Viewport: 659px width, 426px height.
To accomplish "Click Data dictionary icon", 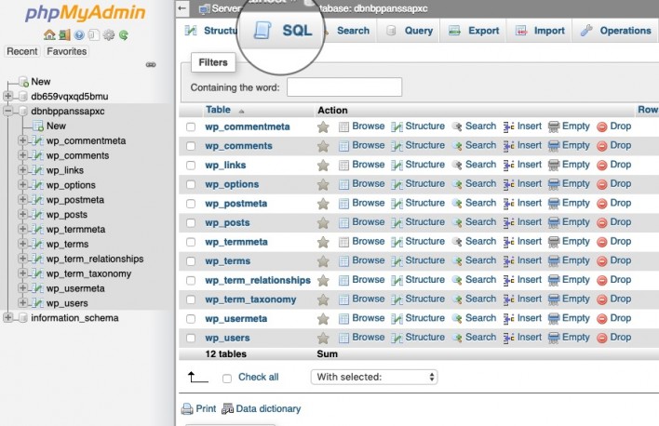I will point(227,408).
